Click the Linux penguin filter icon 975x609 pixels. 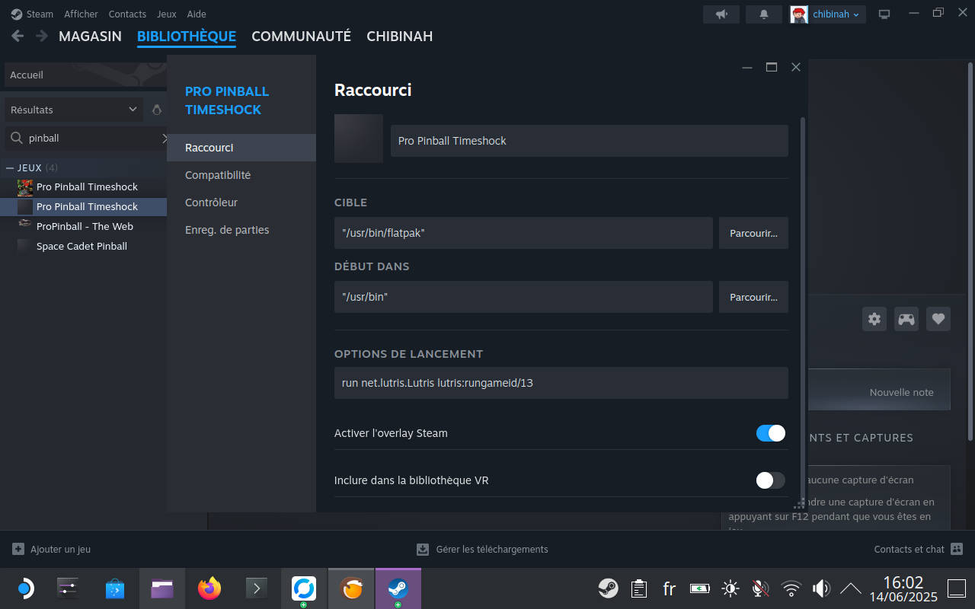[x=157, y=110]
